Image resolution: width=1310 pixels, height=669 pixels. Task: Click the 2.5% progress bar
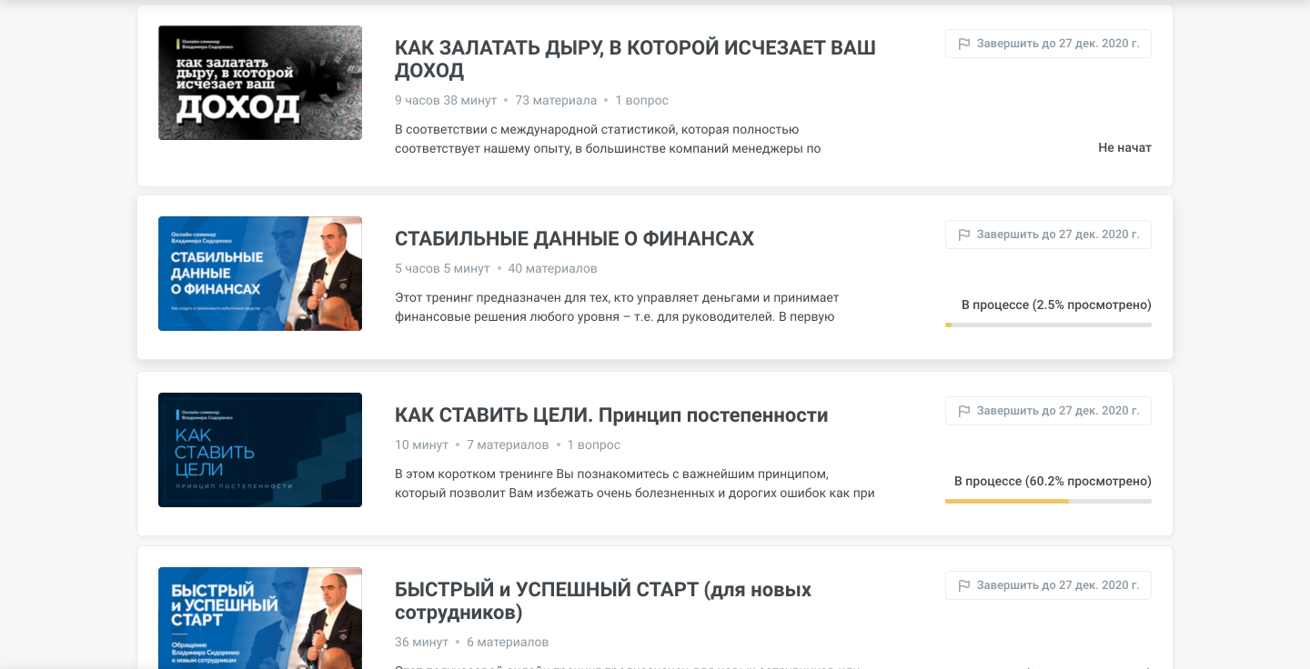click(x=1048, y=325)
